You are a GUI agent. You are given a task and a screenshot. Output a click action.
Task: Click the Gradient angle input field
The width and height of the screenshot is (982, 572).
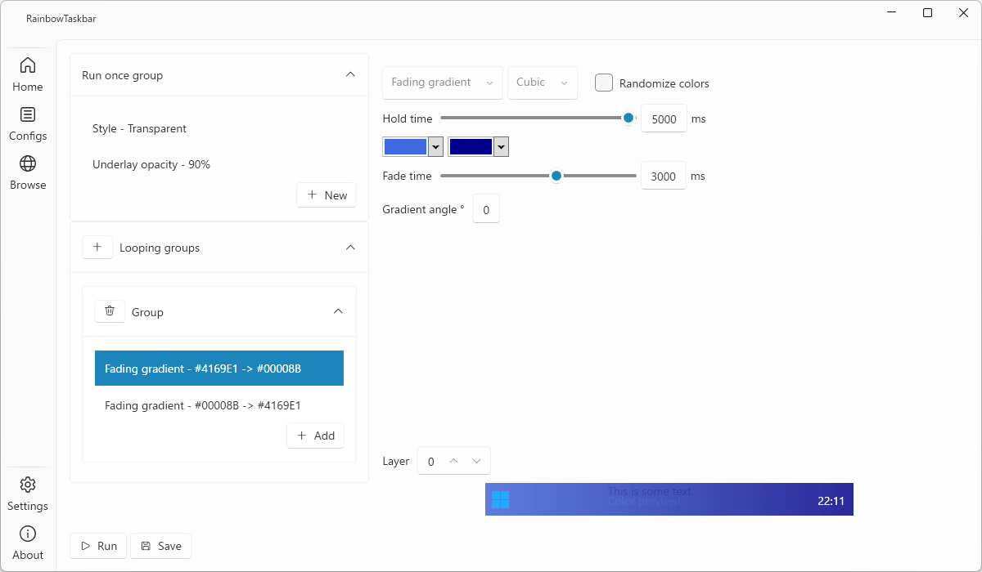point(486,209)
